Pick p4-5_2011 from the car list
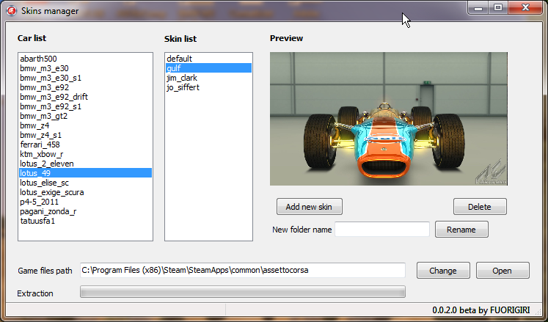This screenshot has width=548, height=322. tap(85, 202)
